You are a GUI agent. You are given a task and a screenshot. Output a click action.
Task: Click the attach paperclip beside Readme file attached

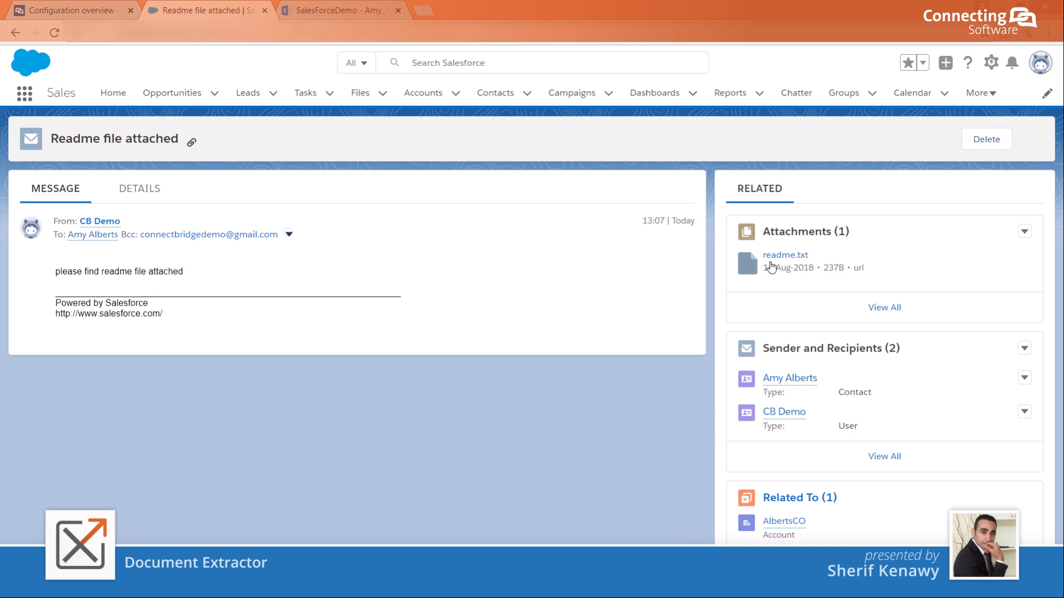click(x=192, y=142)
